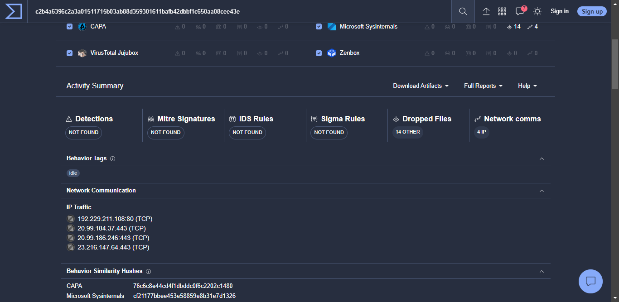This screenshot has width=619, height=302.
Task: Uncheck the CAPA sandbox checkbox
Action: 69,27
